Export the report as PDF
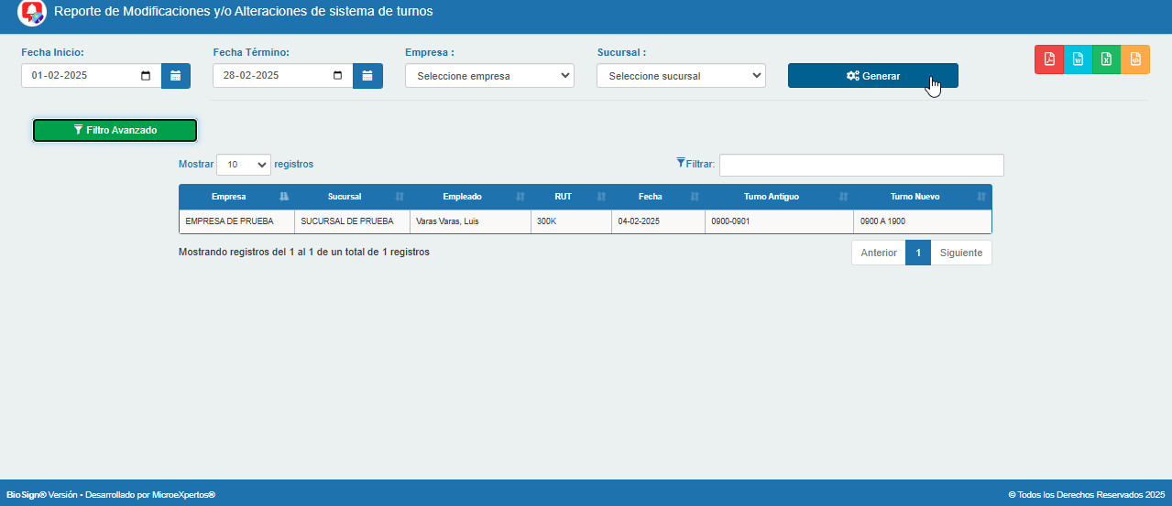The height and width of the screenshot is (506, 1172). pos(1049,59)
